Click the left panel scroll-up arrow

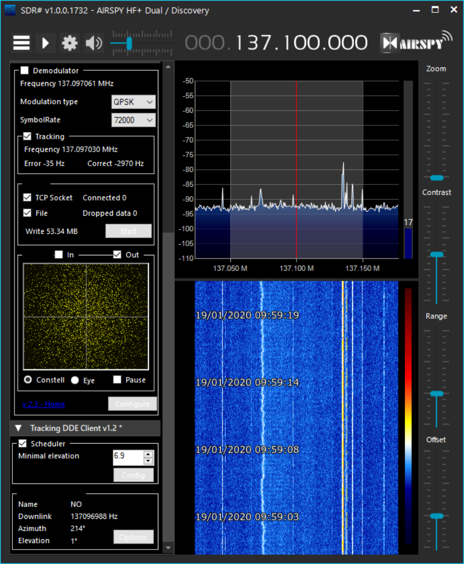[x=168, y=67]
